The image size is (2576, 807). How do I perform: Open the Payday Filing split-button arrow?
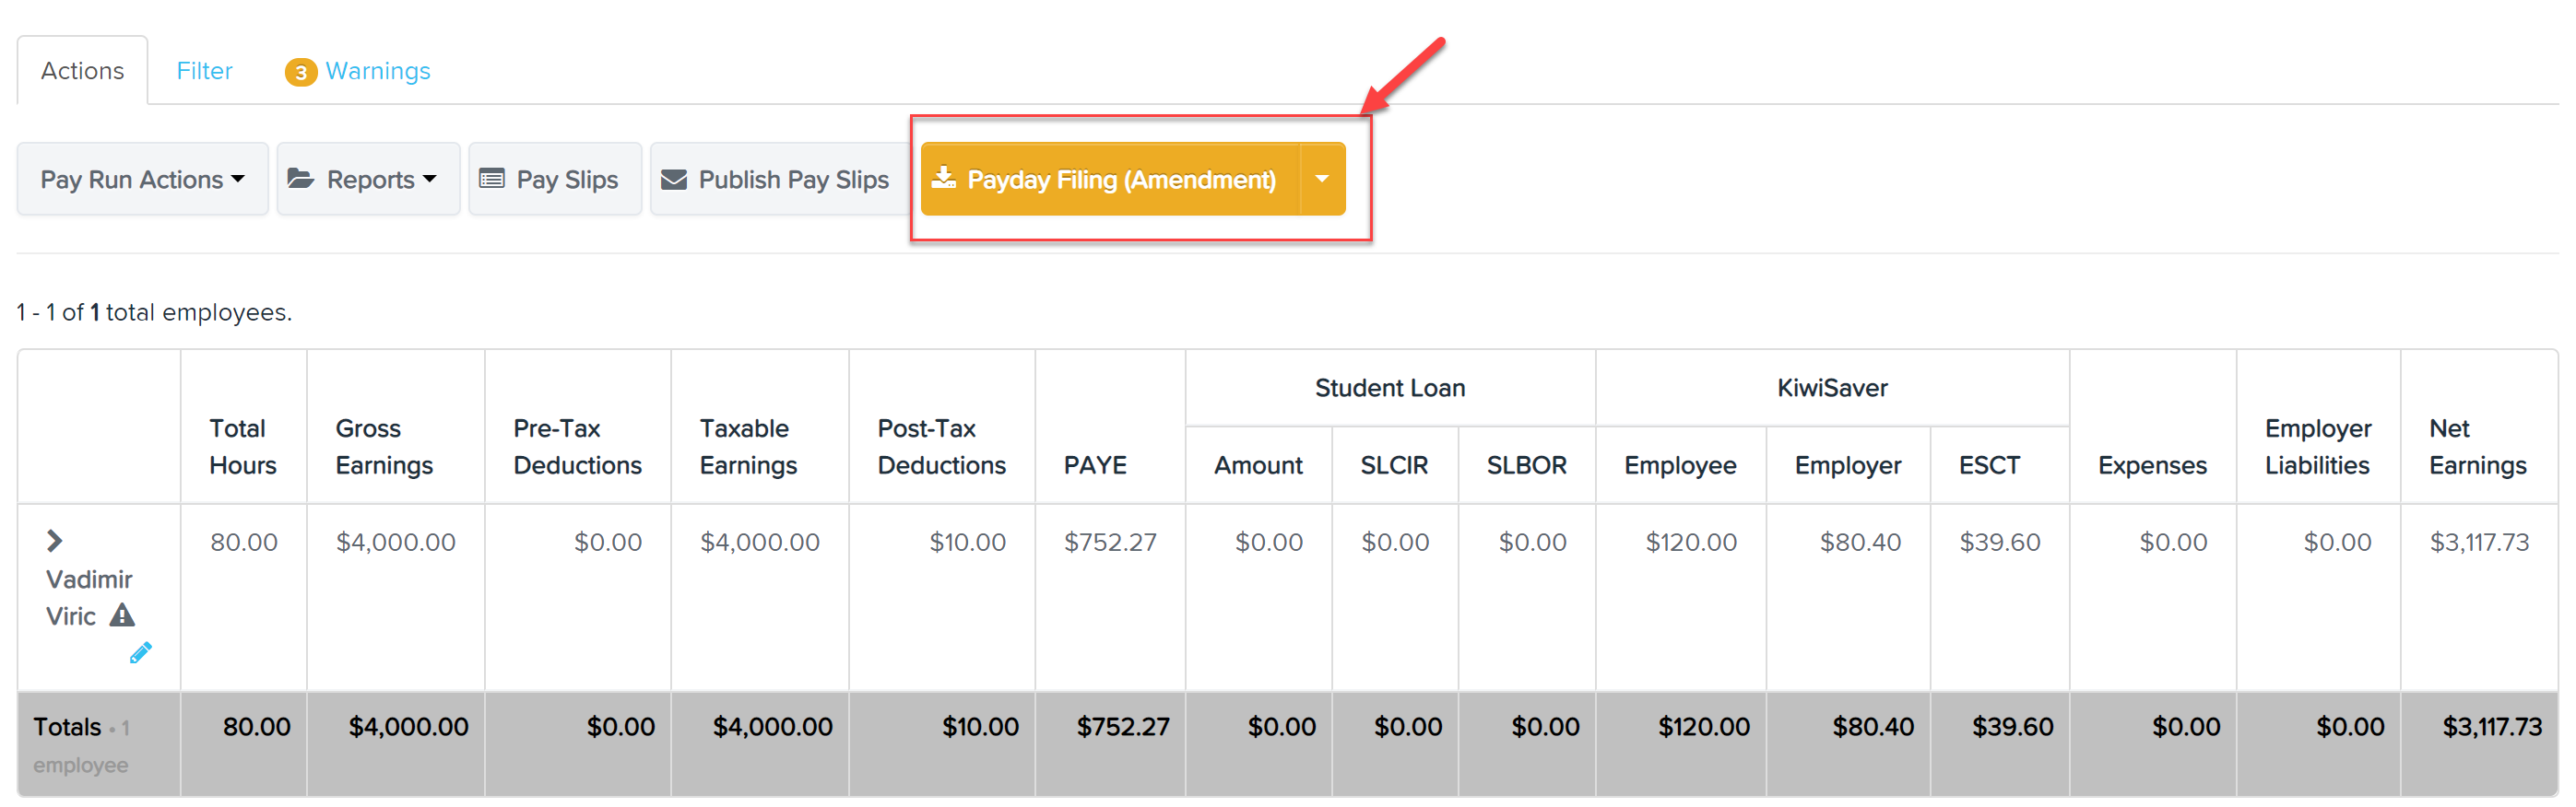coord(1322,180)
